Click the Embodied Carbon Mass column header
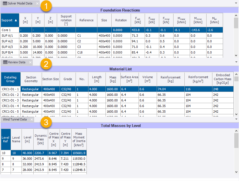Screen dimensions: 239x181 223,79
